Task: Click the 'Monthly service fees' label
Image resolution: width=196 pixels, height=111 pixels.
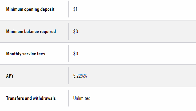Action: 26,54
